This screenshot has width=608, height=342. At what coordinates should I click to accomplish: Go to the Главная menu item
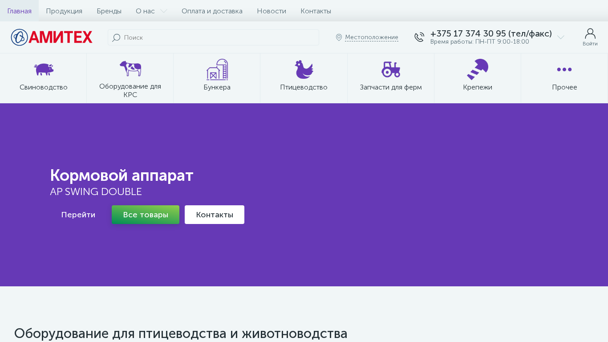20,11
